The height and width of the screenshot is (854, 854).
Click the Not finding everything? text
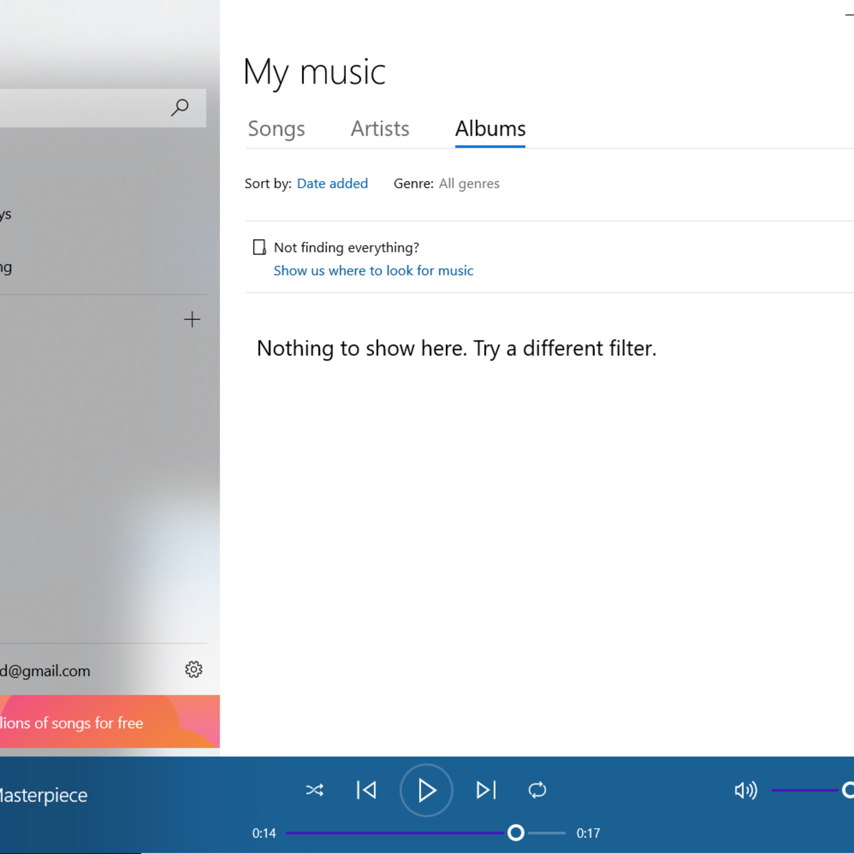[x=346, y=248]
